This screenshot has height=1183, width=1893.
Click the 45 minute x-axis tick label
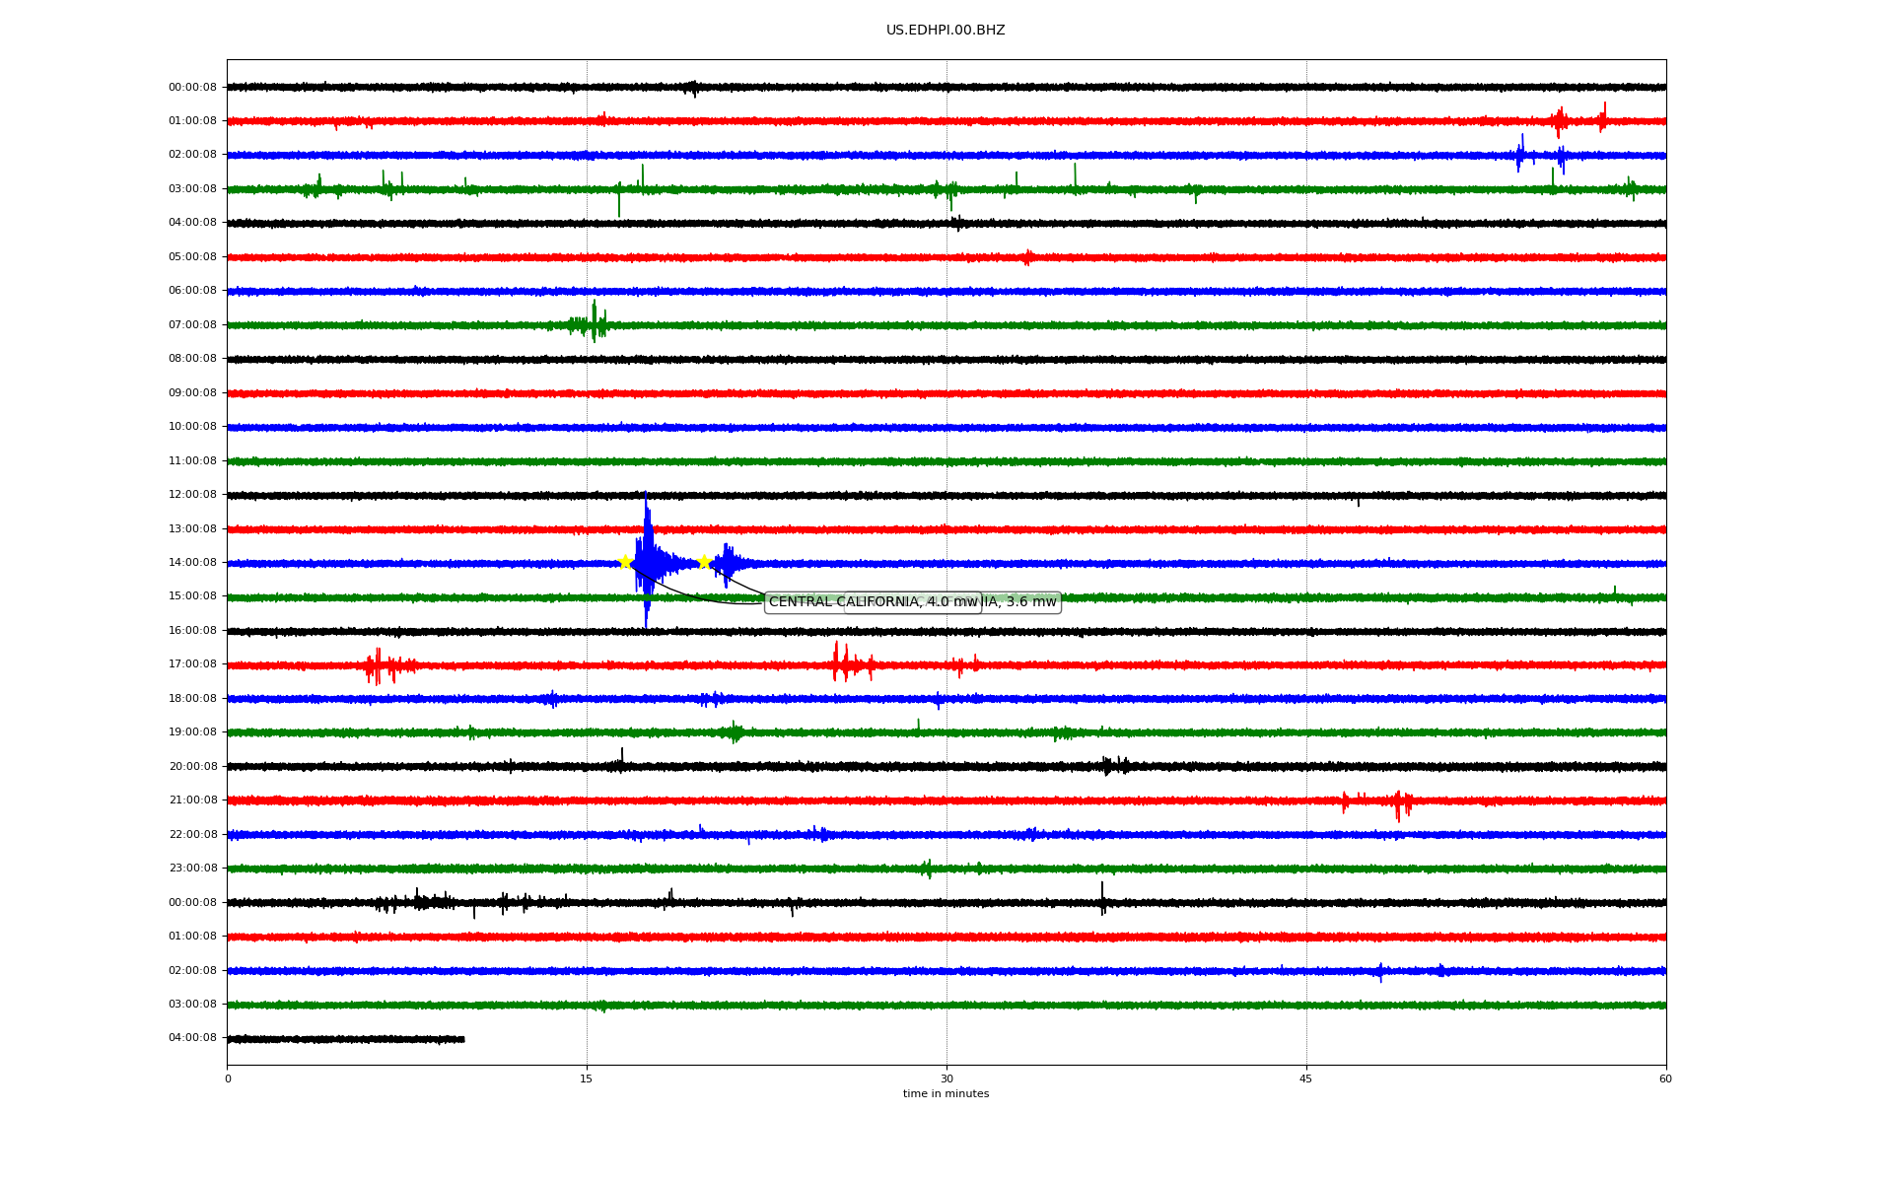coord(1305,1079)
